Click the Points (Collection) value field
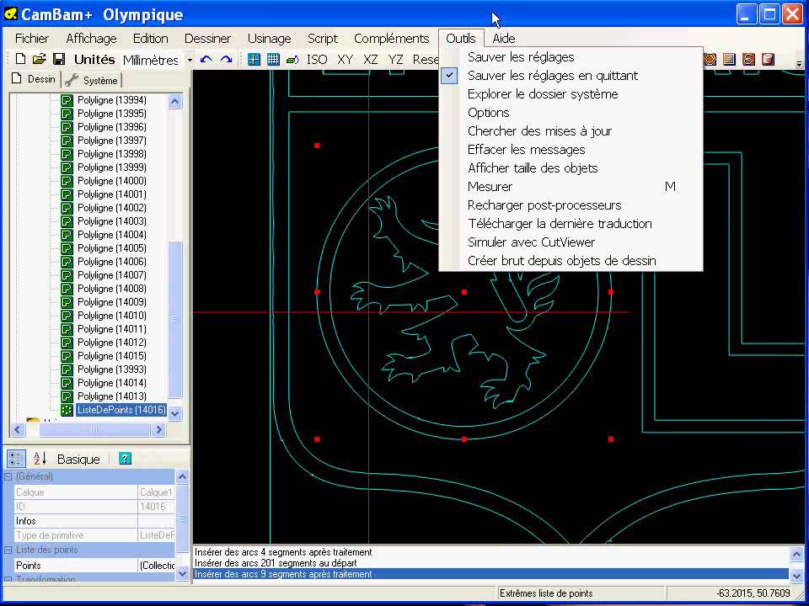 tap(157, 566)
